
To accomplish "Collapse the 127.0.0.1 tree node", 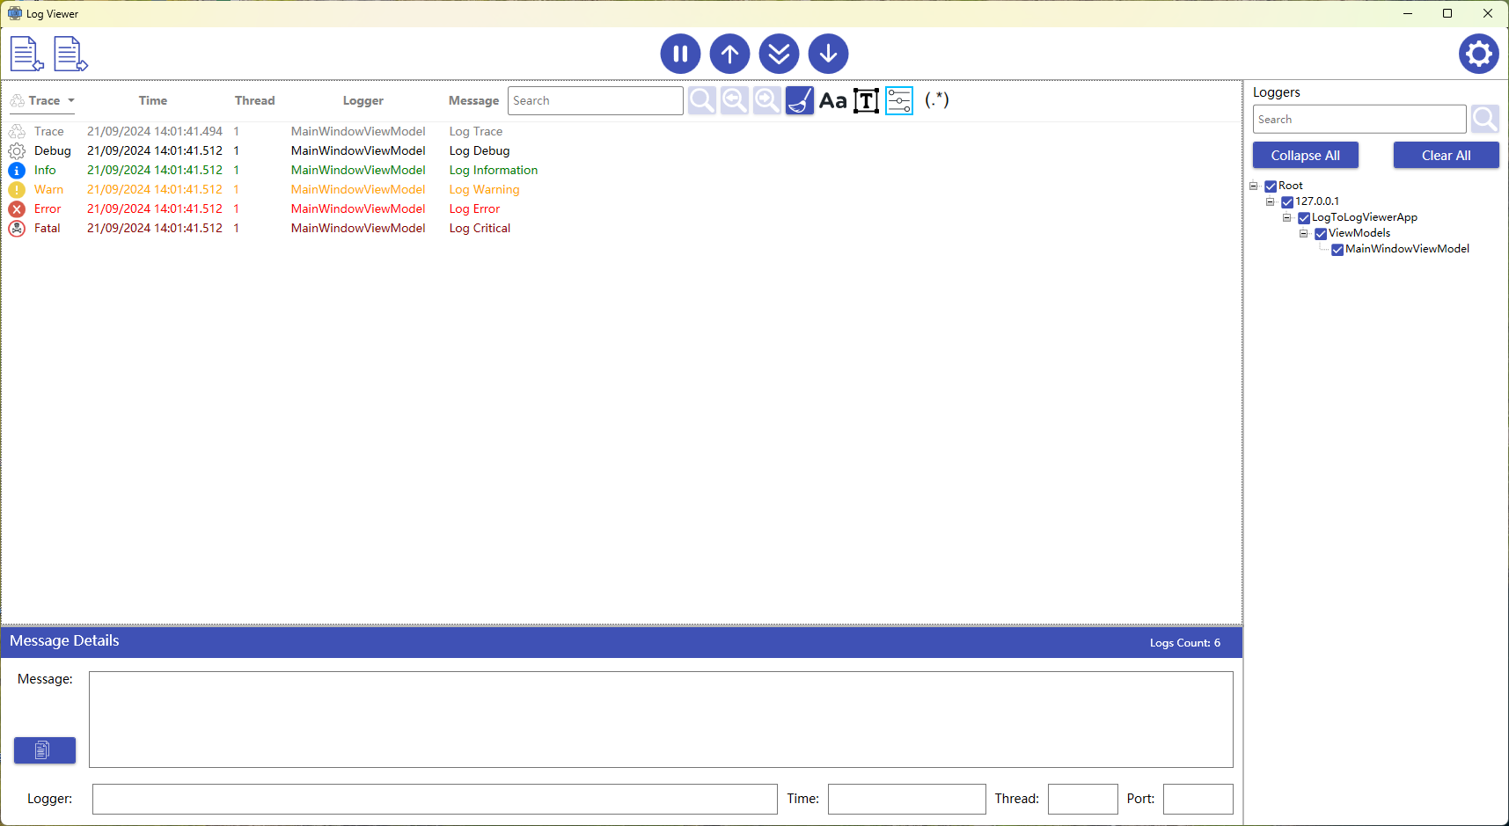I will coord(1271,201).
